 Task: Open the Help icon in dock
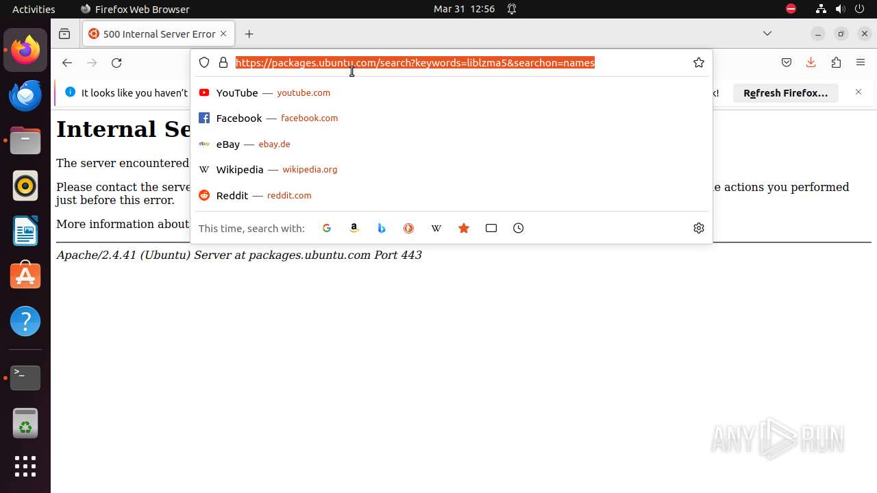coord(25,321)
